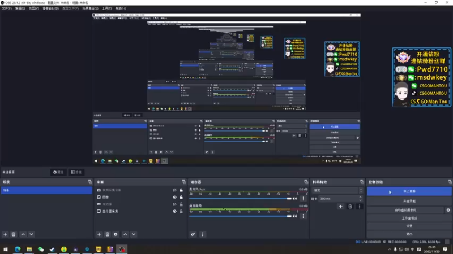Open 设置 settings from the Controls panel
Viewport: 453px width, 254px height.
click(x=409, y=226)
